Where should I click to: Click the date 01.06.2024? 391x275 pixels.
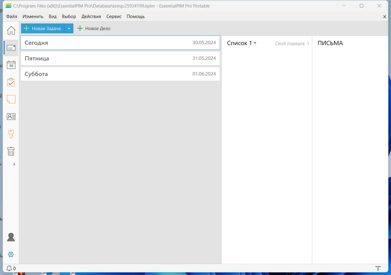tap(204, 74)
